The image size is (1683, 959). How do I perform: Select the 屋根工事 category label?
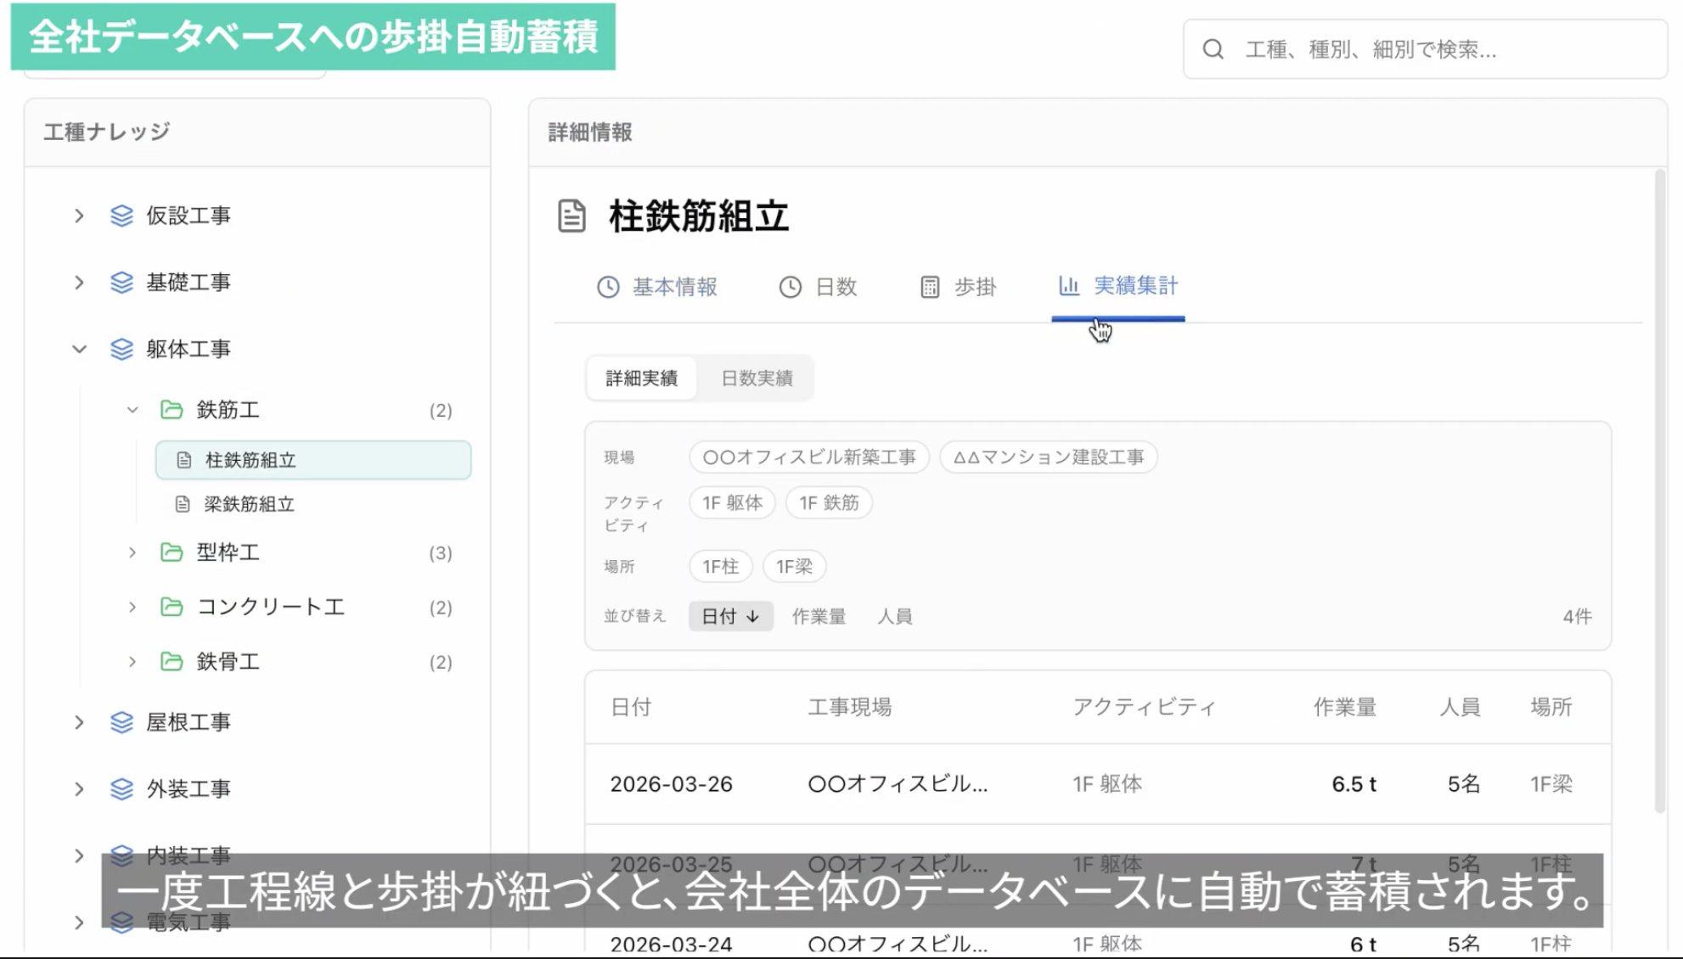pyautogui.click(x=189, y=722)
